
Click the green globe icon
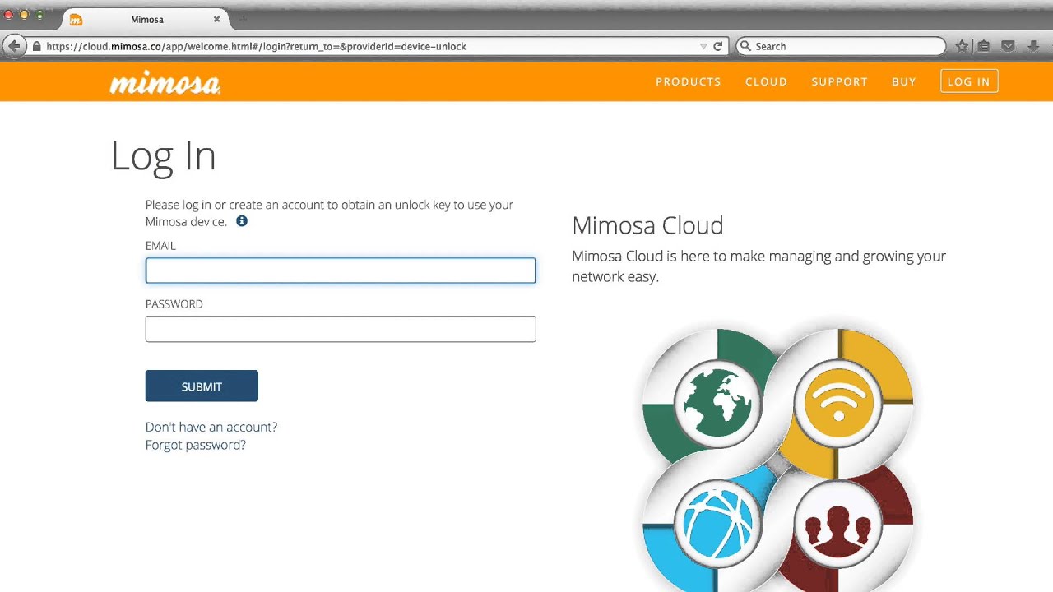coord(717,403)
